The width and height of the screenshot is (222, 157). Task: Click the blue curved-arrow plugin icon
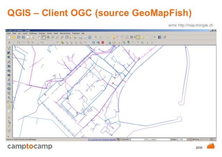(93, 42)
